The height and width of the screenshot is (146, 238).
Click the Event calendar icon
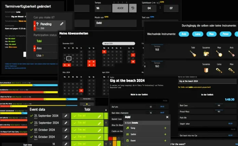click(x=128, y=141)
